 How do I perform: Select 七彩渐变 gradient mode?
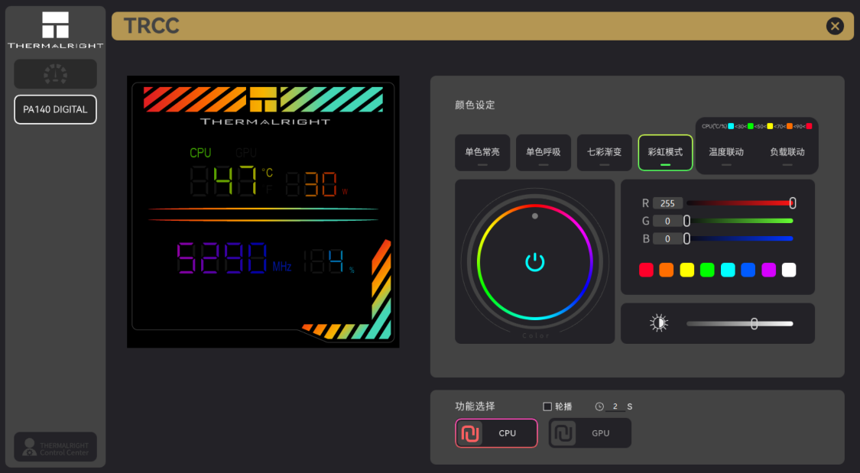[x=605, y=153]
